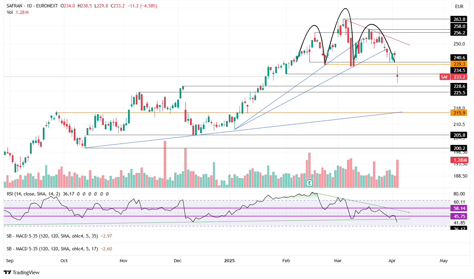
Task: Click the RSI indicator legend title
Action: pyautogui.click(x=34, y=194)
